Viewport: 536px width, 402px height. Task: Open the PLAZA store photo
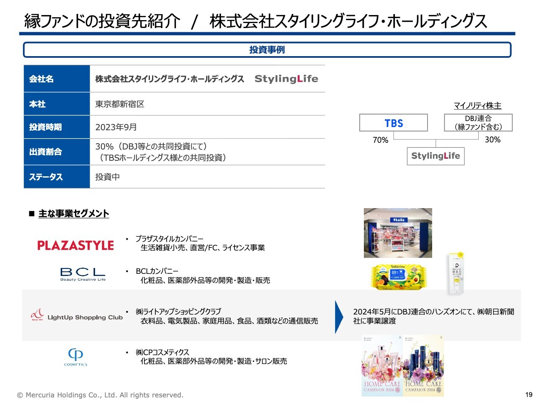click(x=398, y=233)
